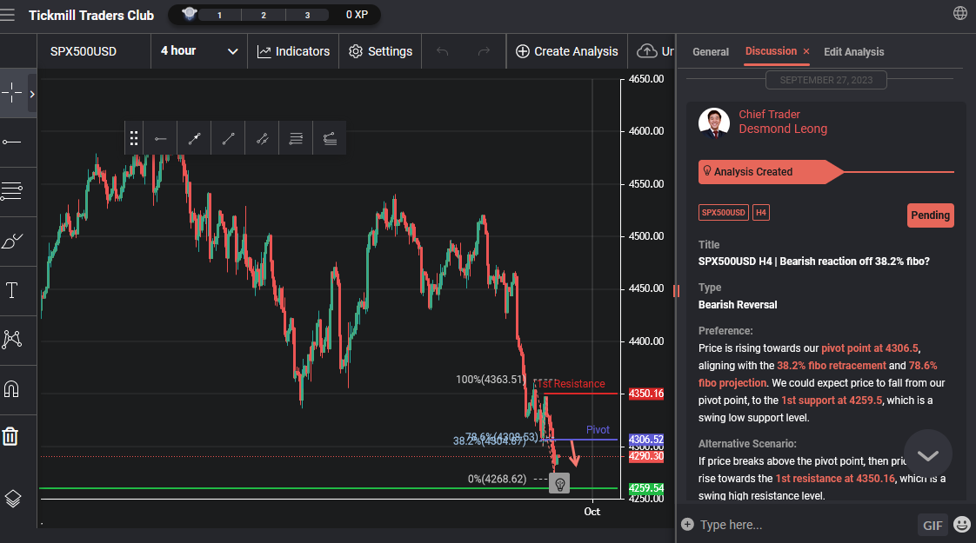Click the 4259.54 support price label

tap(646, 488)
